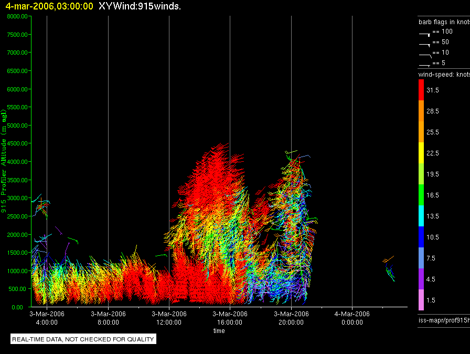Viewport: 470px width, 354px height.
Task: Click the isolated wind barbs after 4-Mar midnight
Action: coord(389,268)
